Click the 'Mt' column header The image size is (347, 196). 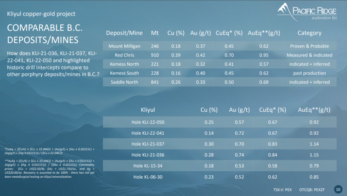click(x=155, y=33)
